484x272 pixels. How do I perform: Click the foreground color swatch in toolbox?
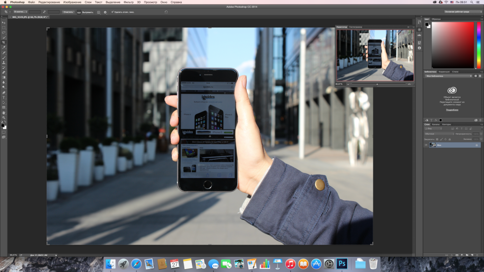(x=3, y=126)
